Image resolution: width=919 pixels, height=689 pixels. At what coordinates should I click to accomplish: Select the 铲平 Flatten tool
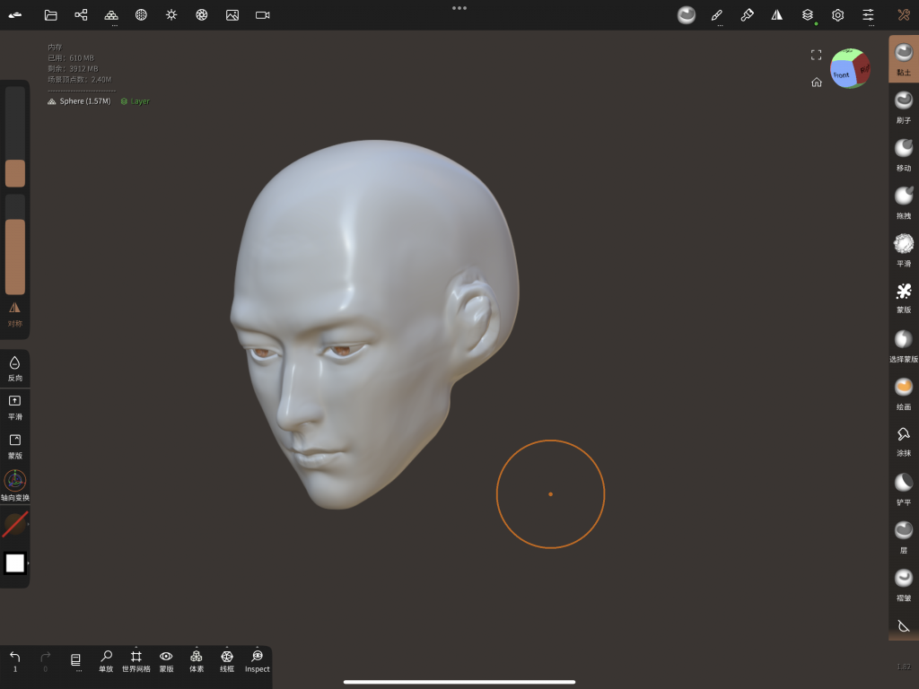pos(903,490)
